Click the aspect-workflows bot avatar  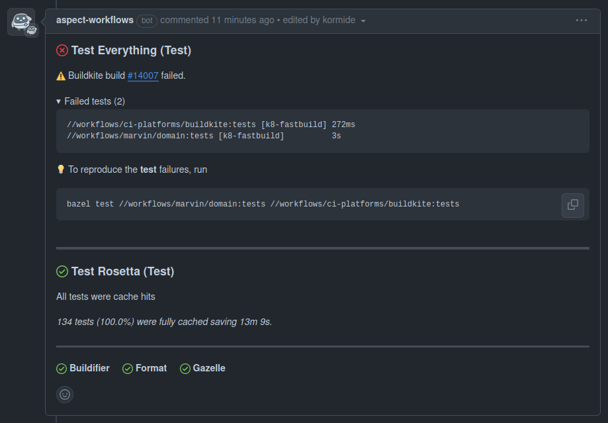coord(21,22)
